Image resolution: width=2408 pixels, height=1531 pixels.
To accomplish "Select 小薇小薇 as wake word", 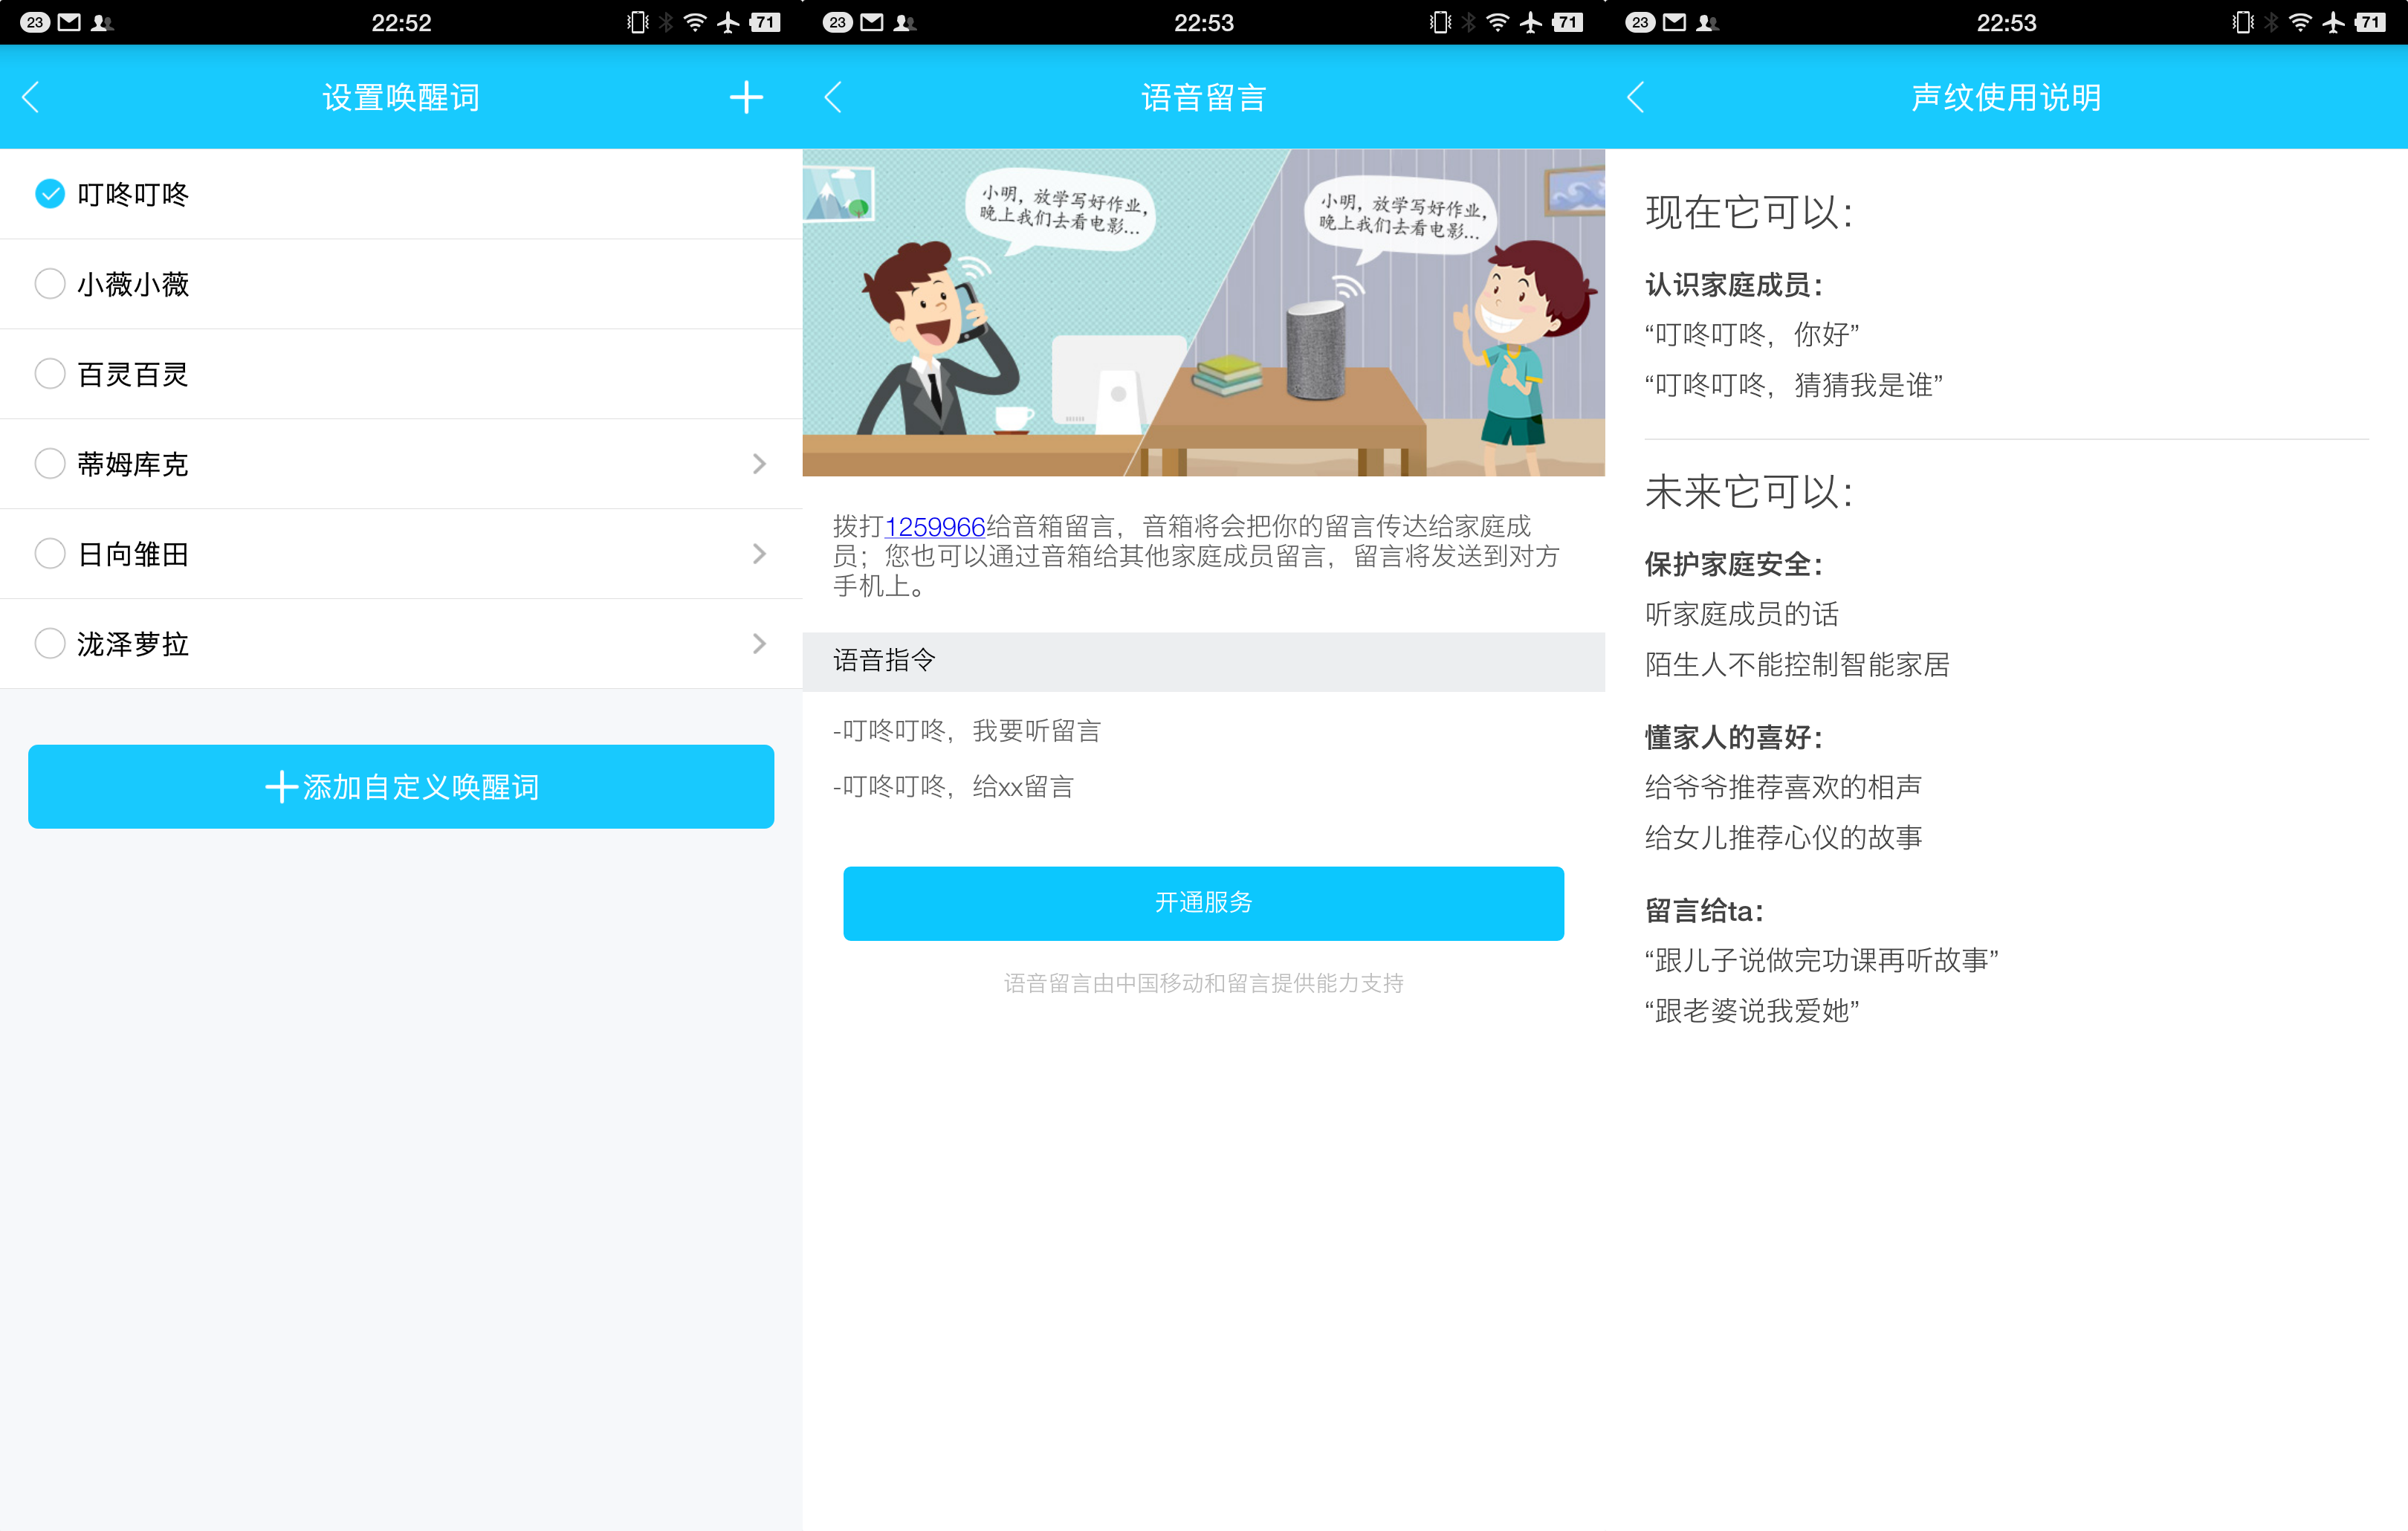I will coord(50,284).
